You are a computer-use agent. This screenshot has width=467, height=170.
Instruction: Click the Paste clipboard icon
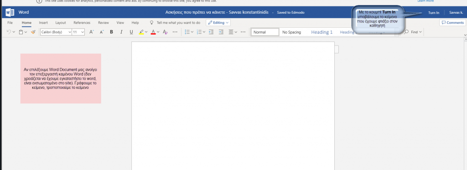[21, 32]
